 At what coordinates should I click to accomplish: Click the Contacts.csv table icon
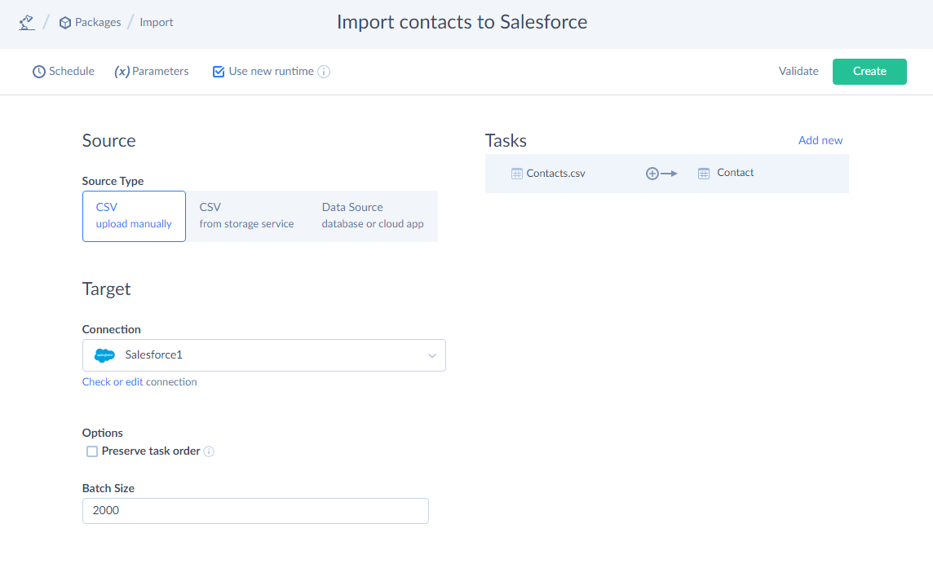tap(516, 174)
